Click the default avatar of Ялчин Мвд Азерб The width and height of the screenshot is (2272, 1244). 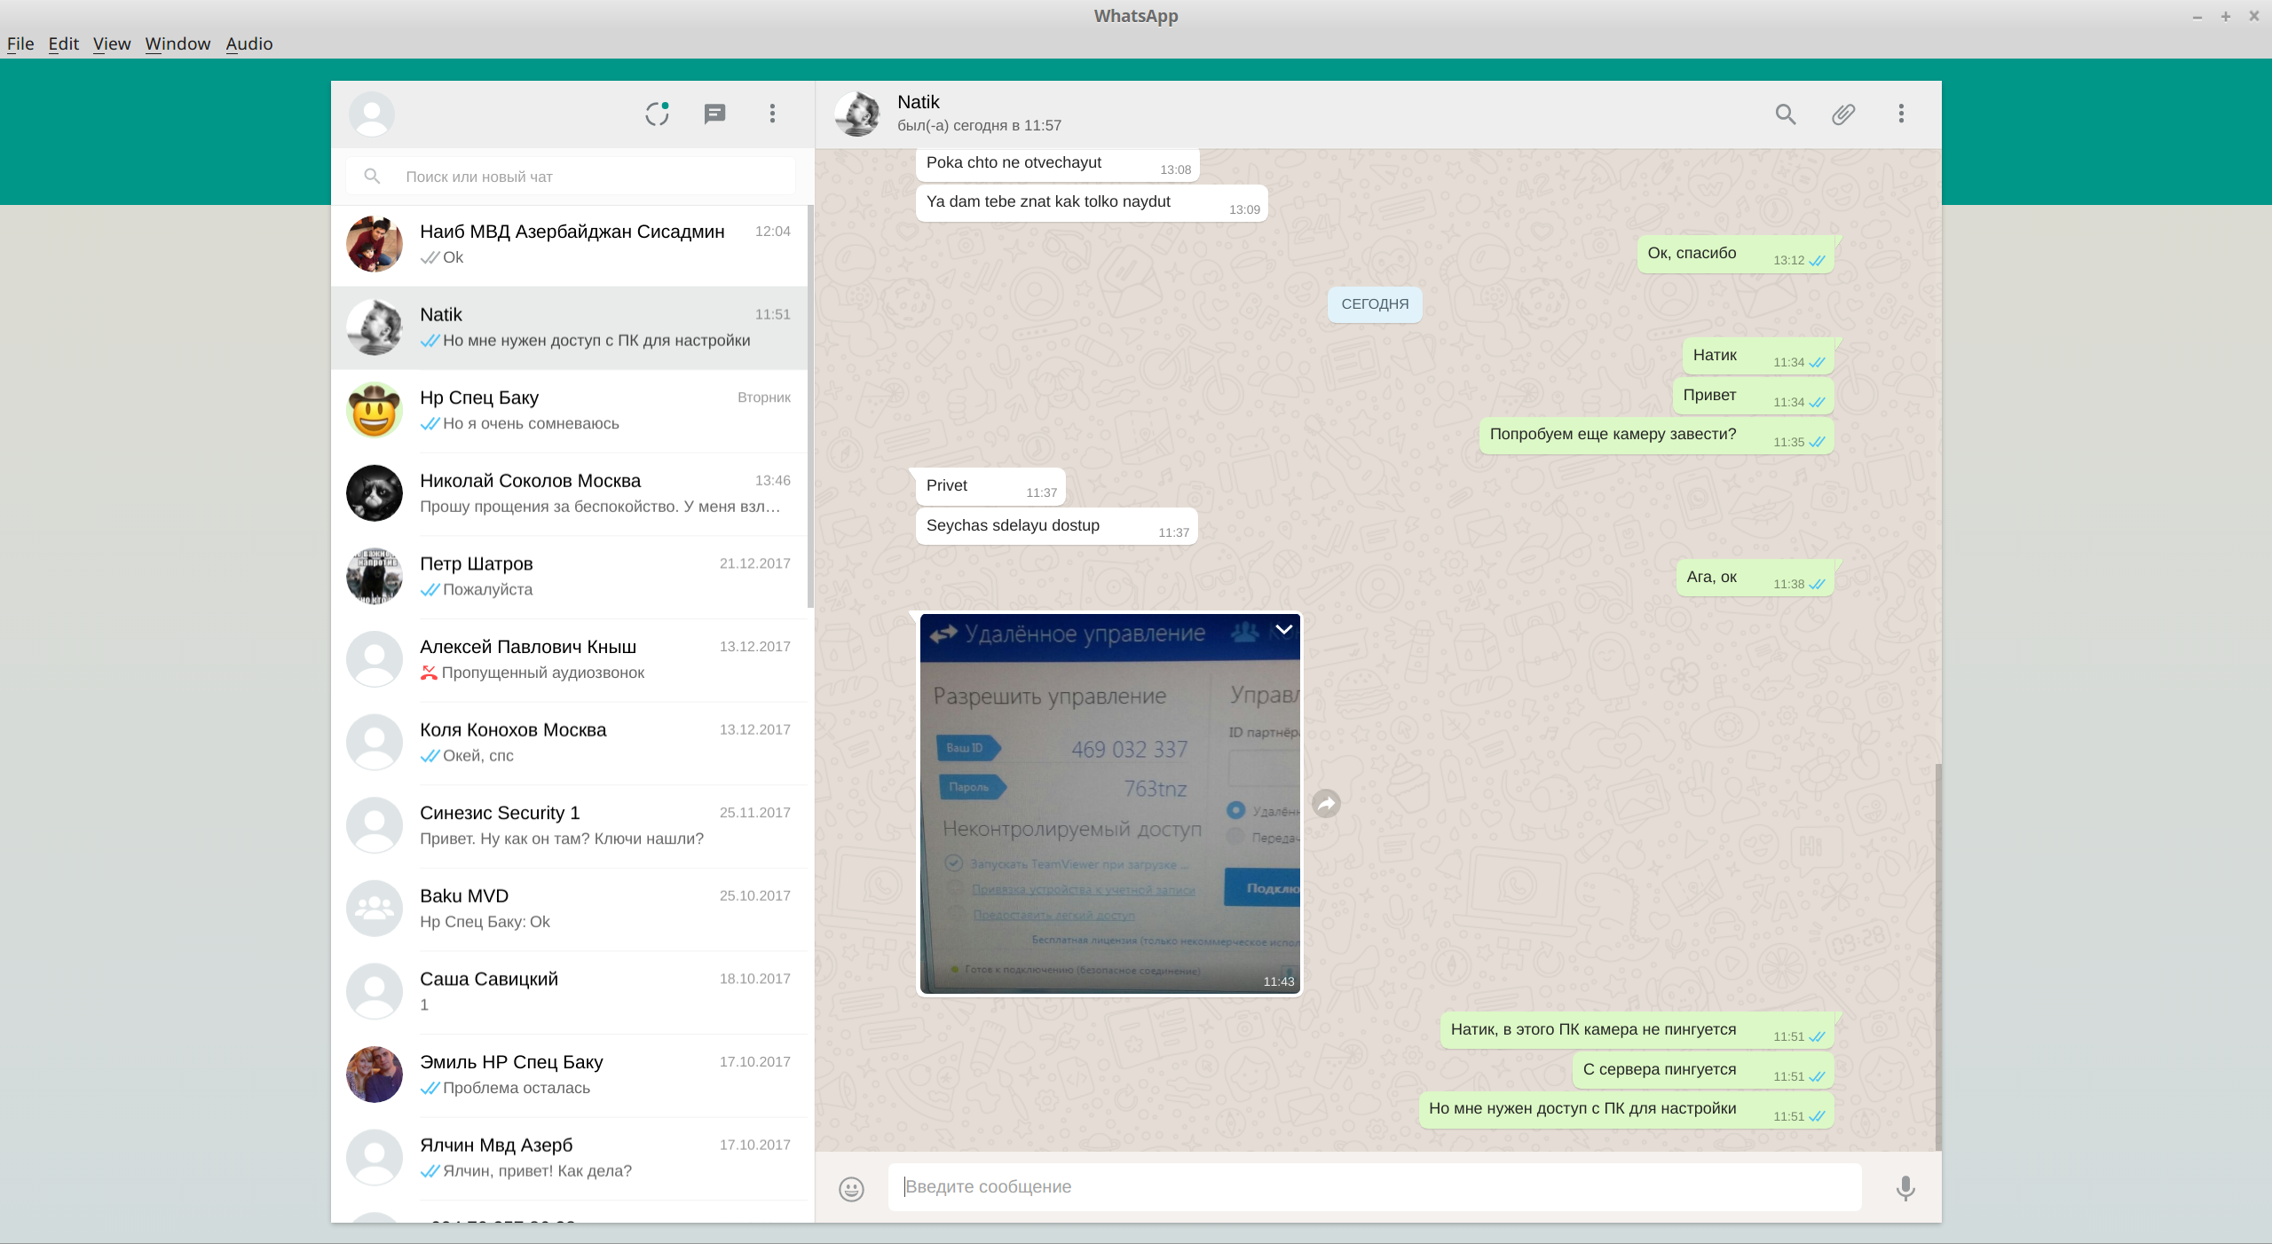[x=375, y=1158]
